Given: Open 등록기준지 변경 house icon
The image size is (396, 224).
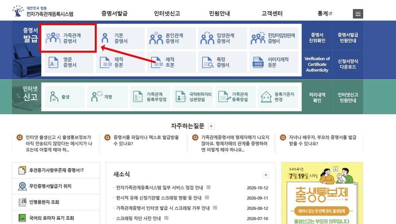Looking at the screenshot, I should pyautogui.click(x=266, y=97).
